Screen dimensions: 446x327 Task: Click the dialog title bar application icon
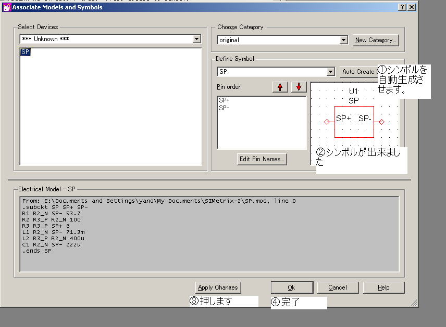(7, 7)
